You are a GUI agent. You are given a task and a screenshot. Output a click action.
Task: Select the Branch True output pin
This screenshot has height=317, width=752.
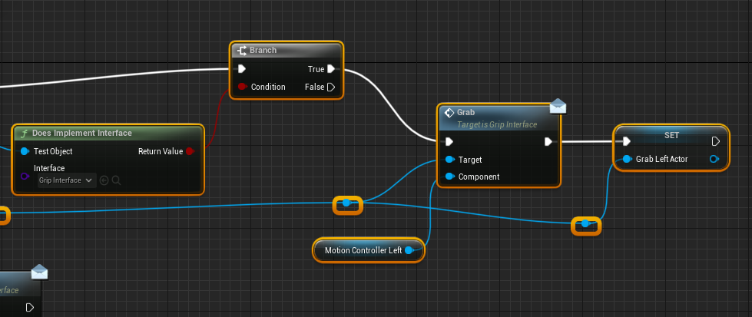(x=331, y=69)
